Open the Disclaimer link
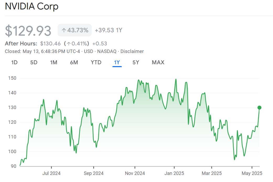 point(132,51)
